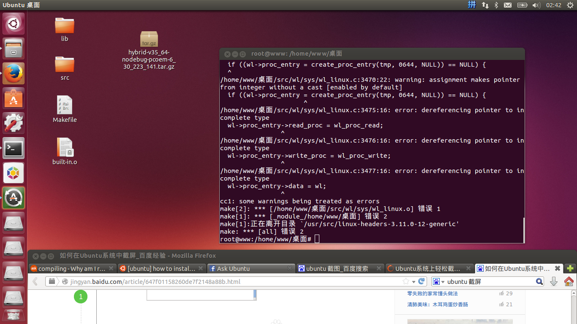577x324 pixels.
Task: Click the search magnifier in Firefox
Action: coord(539,281)
